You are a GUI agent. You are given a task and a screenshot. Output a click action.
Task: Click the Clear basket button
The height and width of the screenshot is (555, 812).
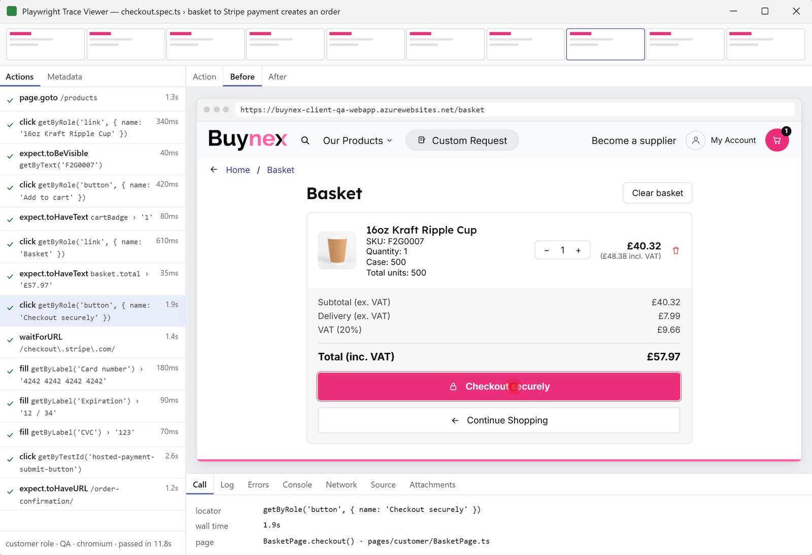(x=657, y=193)
